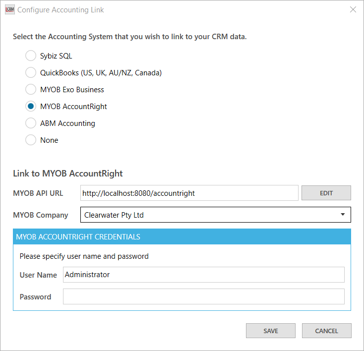Click into the empty Password field

[x=203, y=297]
